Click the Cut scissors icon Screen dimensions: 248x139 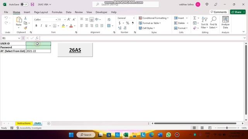(x=25, y=18)
